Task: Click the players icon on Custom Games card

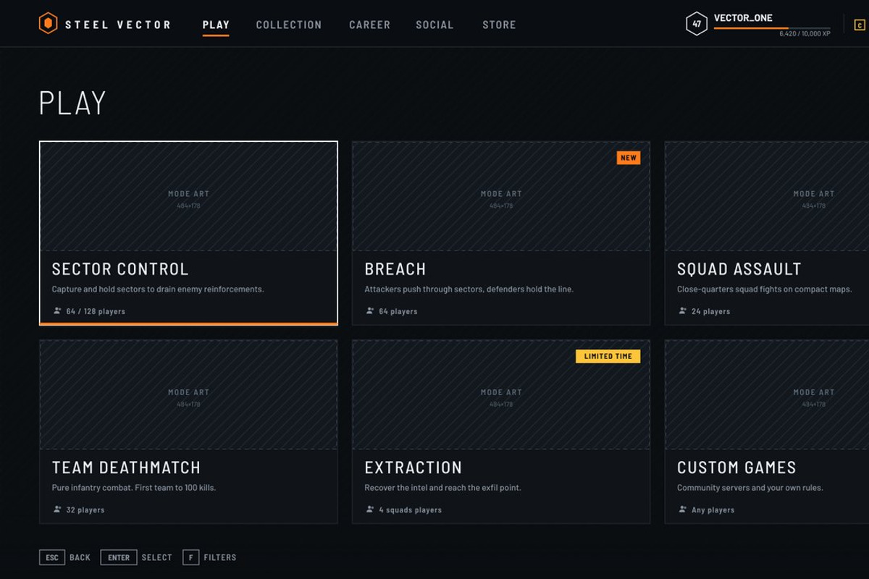Action: pos(683,510)
